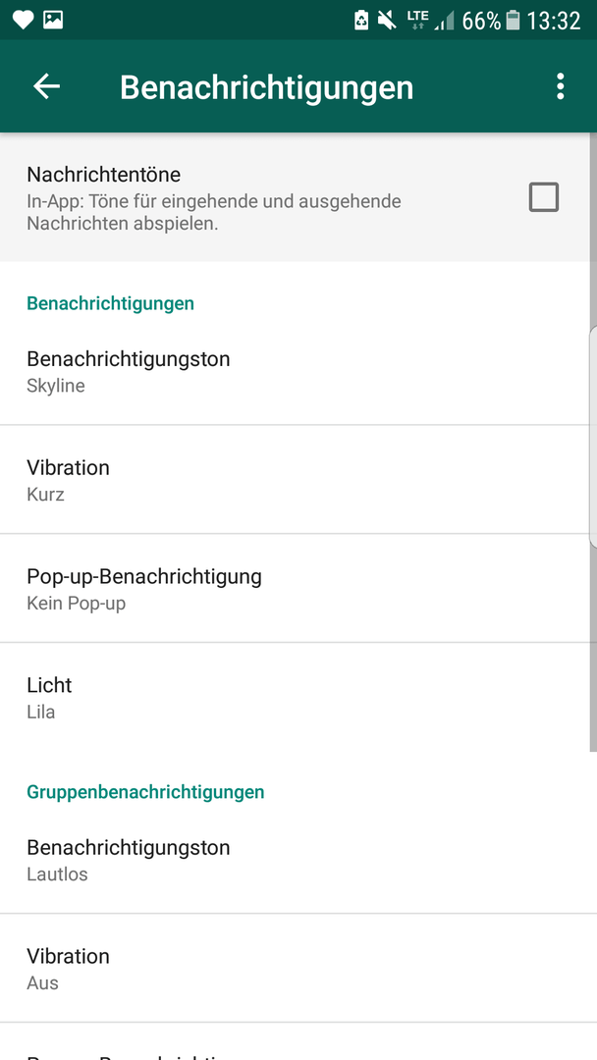Open the three-dot overflow menu

coord(560,86)
